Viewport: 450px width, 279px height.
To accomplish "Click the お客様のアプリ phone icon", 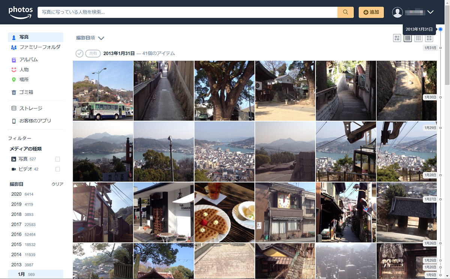I will tap(14, 121).
